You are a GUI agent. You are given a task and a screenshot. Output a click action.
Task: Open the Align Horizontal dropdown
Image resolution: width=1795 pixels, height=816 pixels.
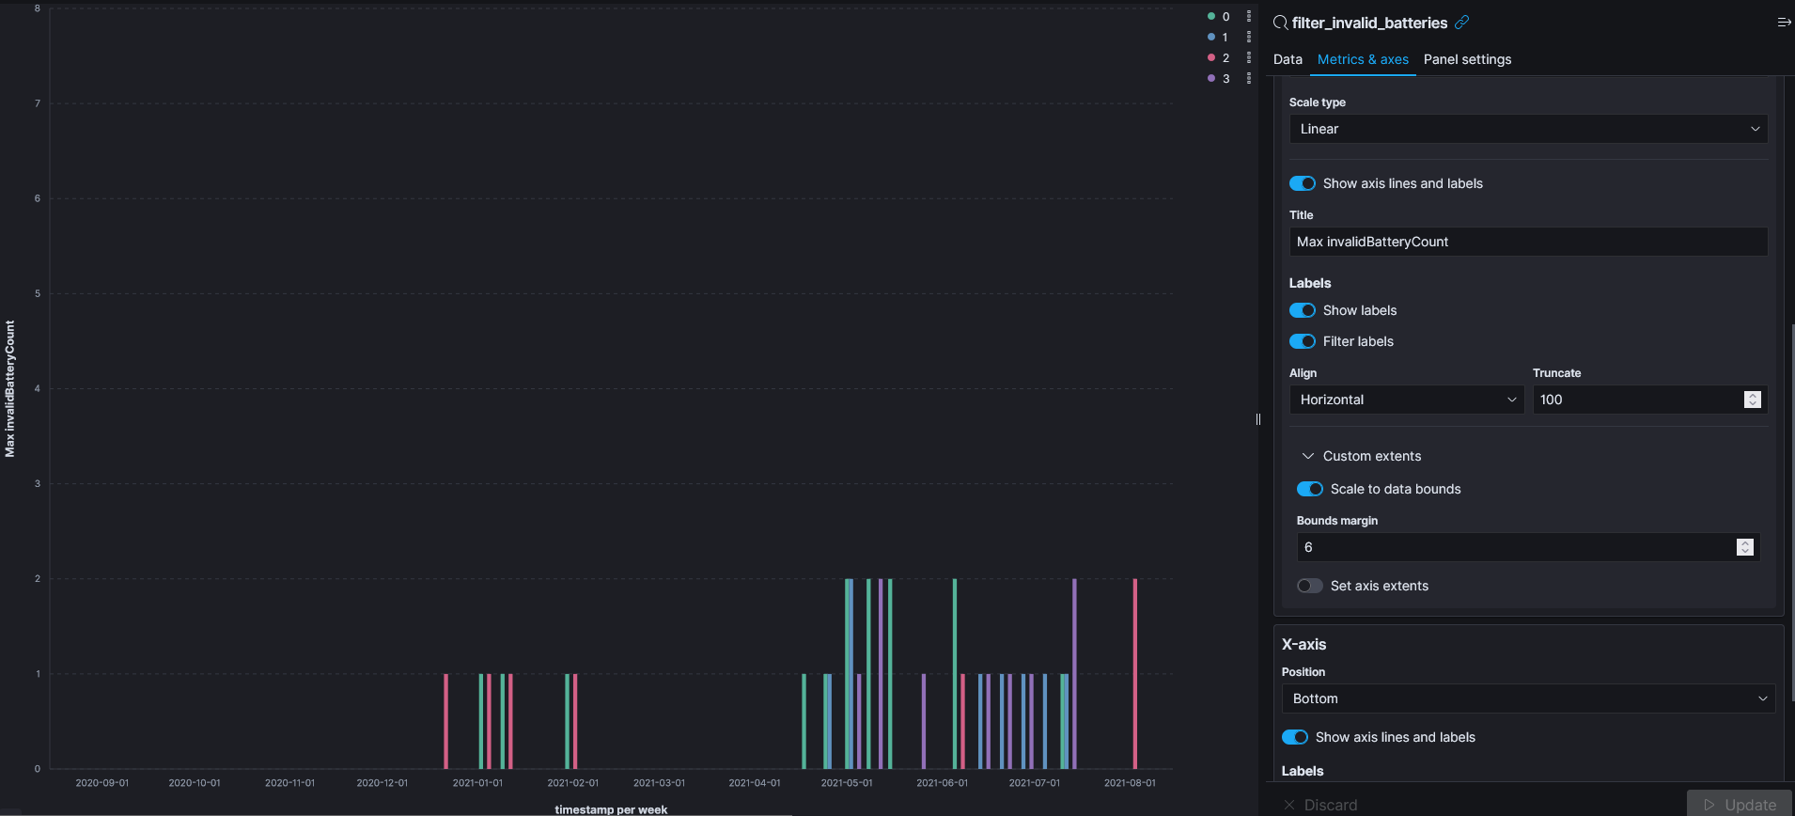tap(1406, 400)
